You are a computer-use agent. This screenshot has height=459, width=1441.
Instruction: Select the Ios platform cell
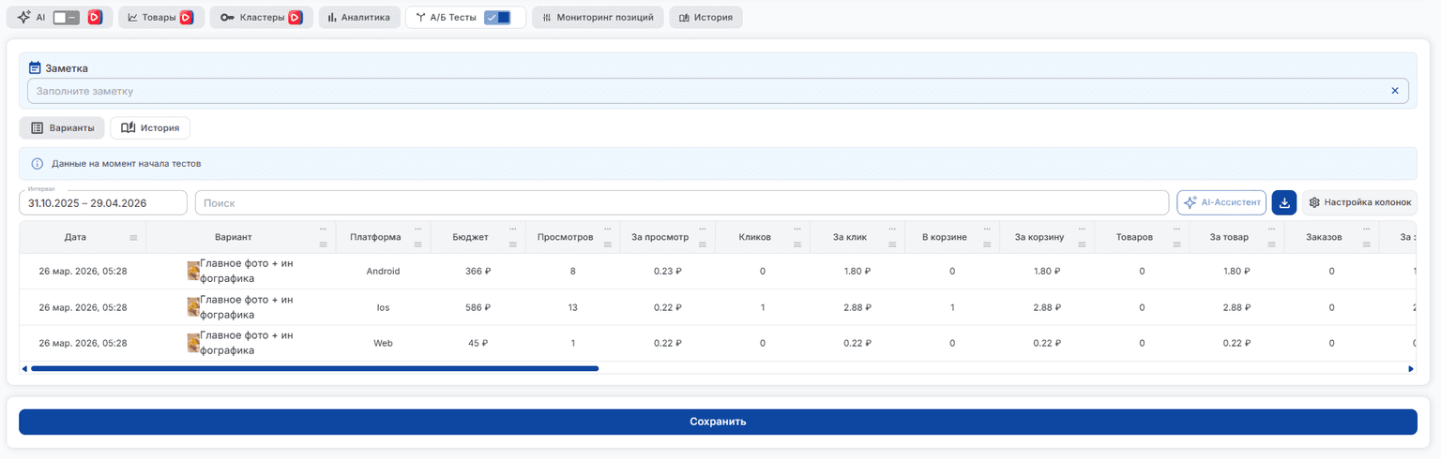click(383, 306)
